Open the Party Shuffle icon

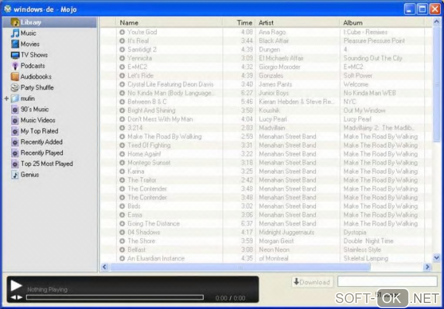click(x=15, y=88)
